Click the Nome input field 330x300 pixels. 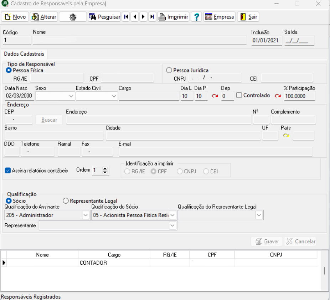pos(140,40)
